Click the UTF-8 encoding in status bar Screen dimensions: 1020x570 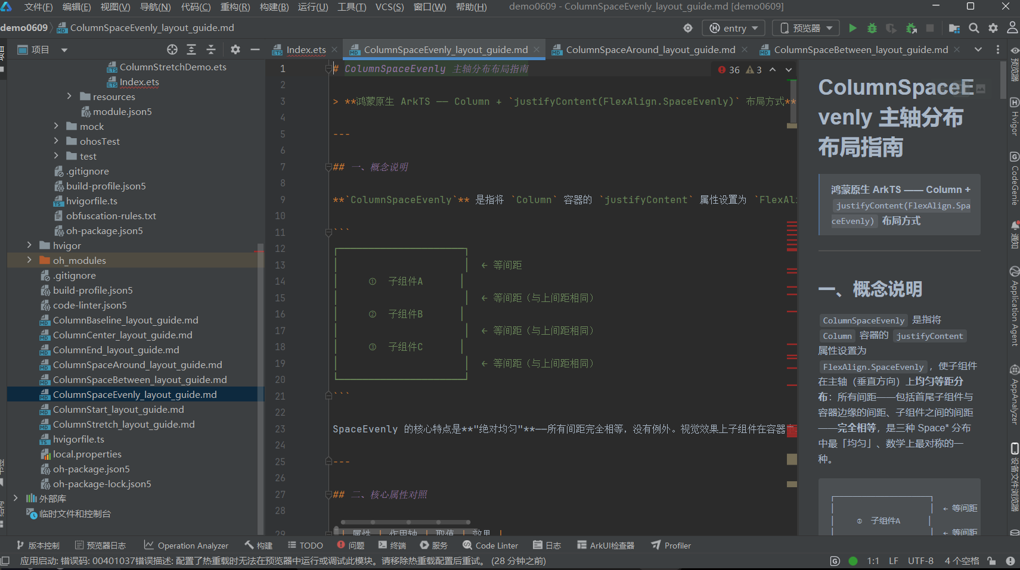pyautogui.click(x=920, y=561)
